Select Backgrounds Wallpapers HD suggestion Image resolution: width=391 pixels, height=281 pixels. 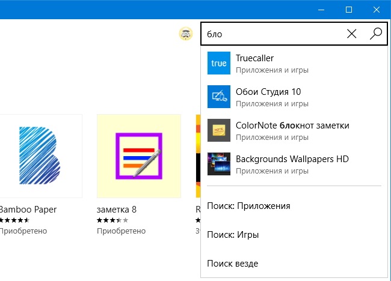click(292, 159)
